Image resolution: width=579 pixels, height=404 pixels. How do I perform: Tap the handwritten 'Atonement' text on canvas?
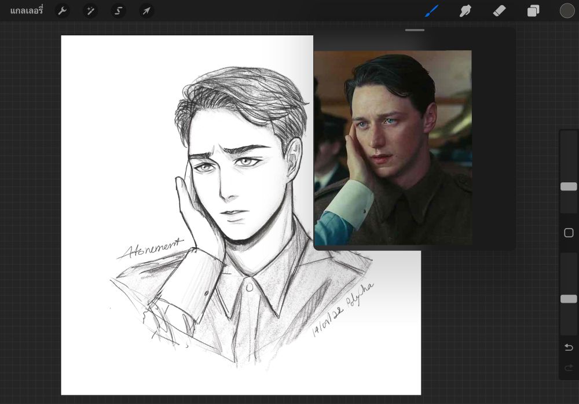click(x=151, y=249)
